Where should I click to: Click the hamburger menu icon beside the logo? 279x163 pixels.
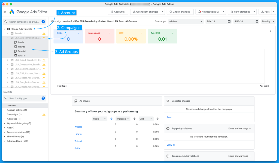coord(5,12)
